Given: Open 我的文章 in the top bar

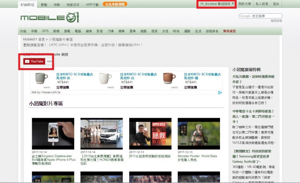Looking at the screenshot, I should 245,4.
